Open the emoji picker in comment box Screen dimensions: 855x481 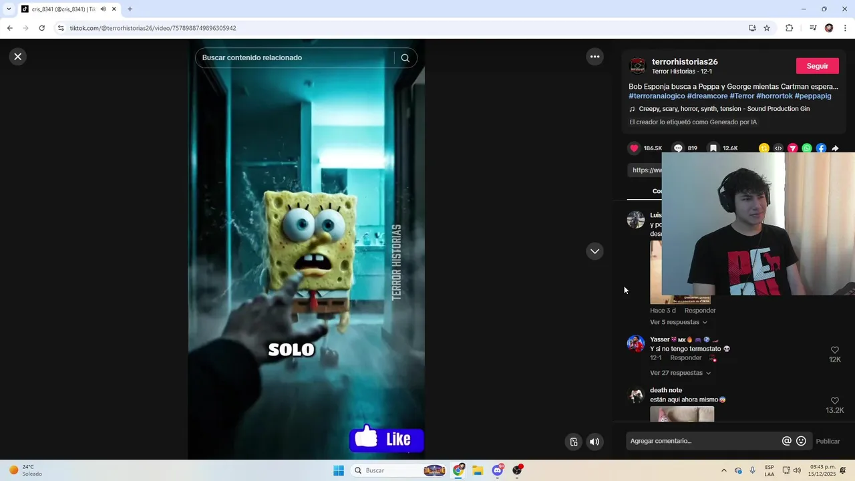802,441
